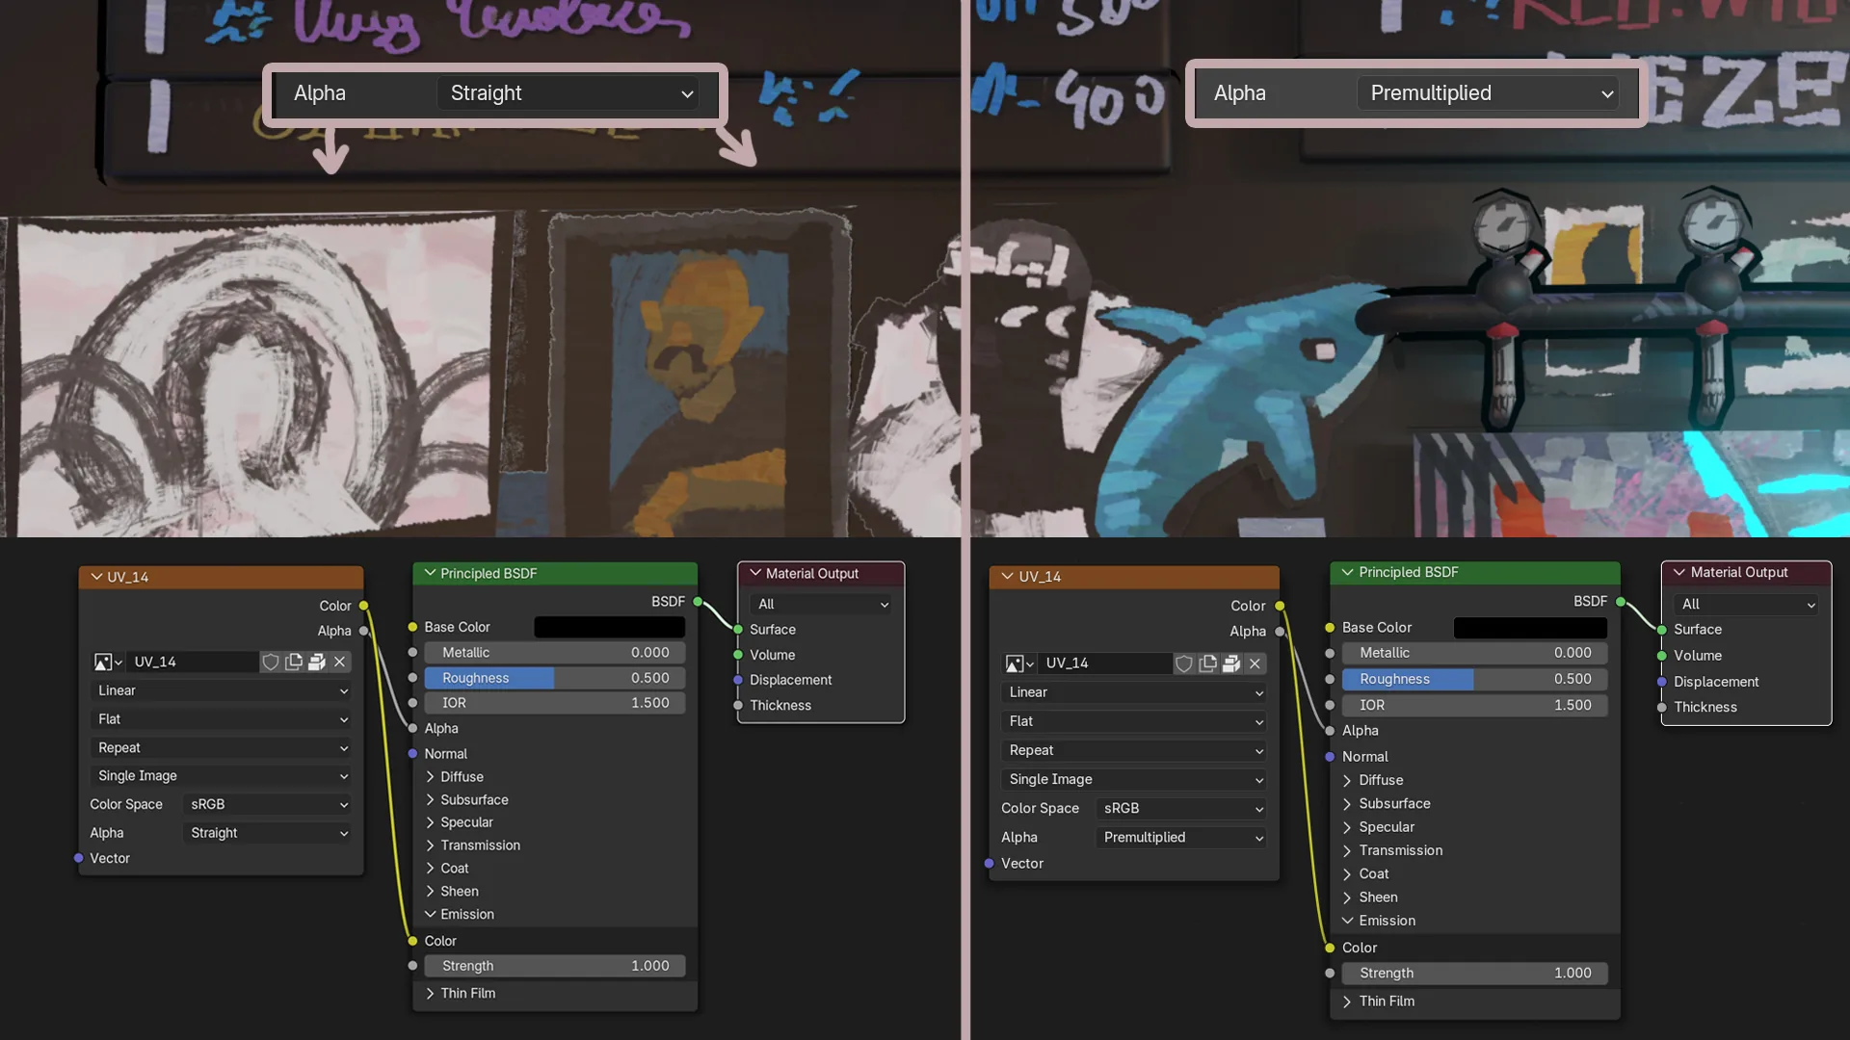This screenshot has height=1040, width=1850.
Task: Click the right Emission Strength value field
Action: tap(1474, 974)
